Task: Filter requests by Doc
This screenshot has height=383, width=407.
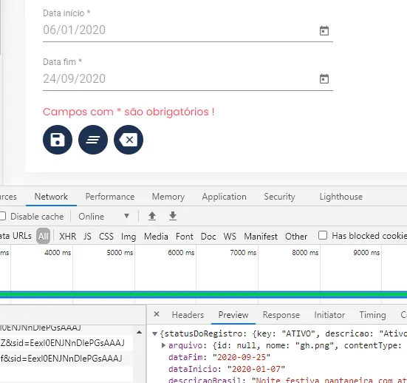Action: click(x=208, y=237)
